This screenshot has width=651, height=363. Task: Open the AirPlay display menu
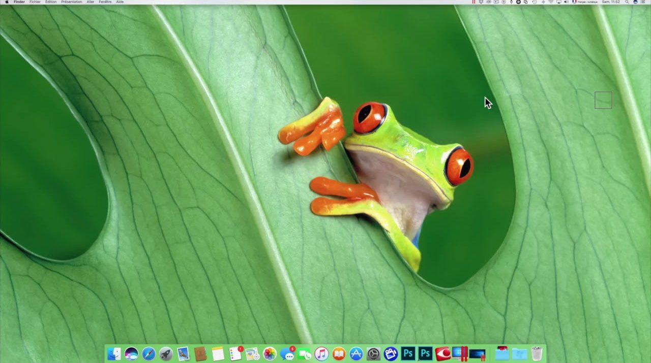pos(558,2)
